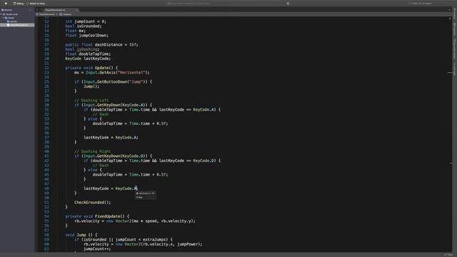Click the code line "int jumpCount = 0;"
This screenshot has height=257, width=457.
[86, 21]
